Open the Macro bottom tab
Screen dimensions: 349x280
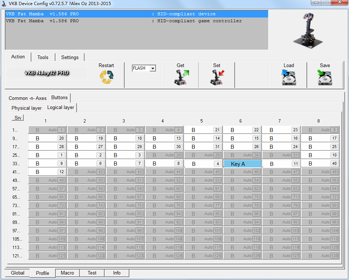[67, 273]
